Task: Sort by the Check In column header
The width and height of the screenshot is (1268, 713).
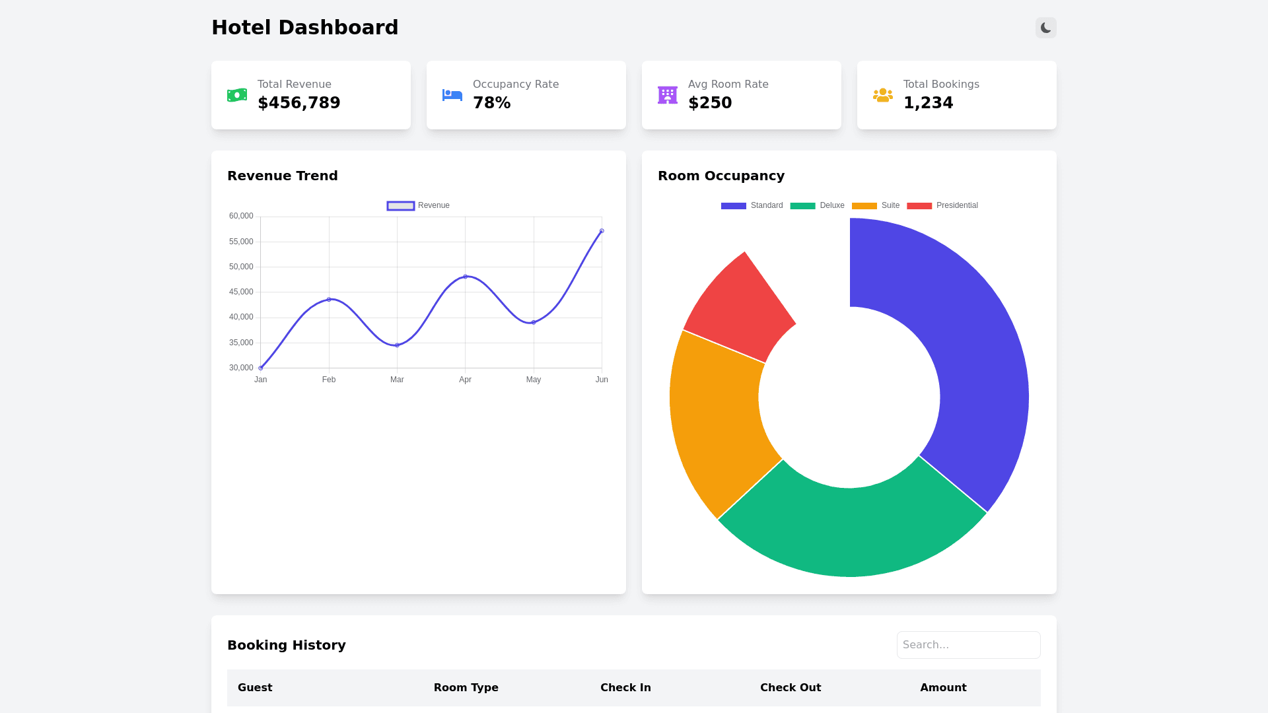Action: [x=625, y=688]
